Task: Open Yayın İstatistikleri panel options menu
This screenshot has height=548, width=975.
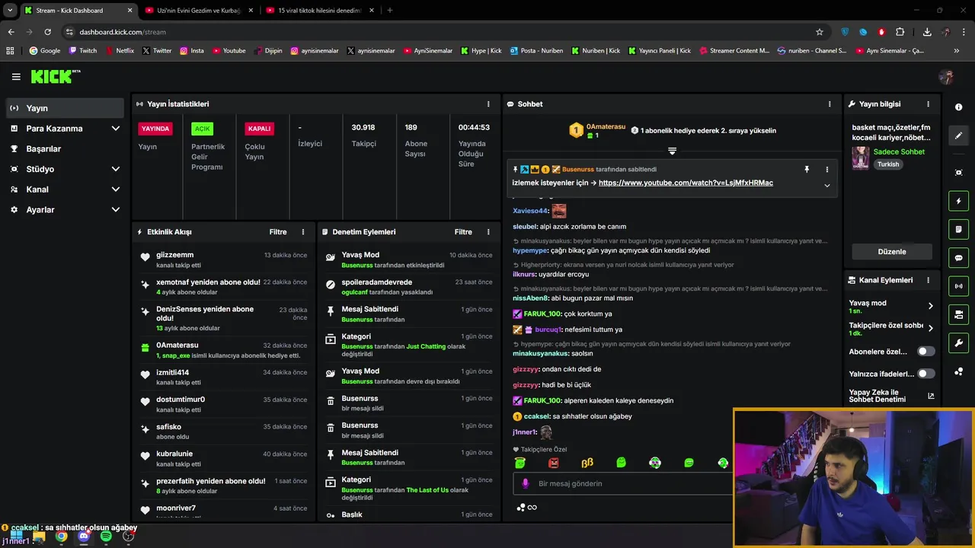Action: click(x=488, y=104)
